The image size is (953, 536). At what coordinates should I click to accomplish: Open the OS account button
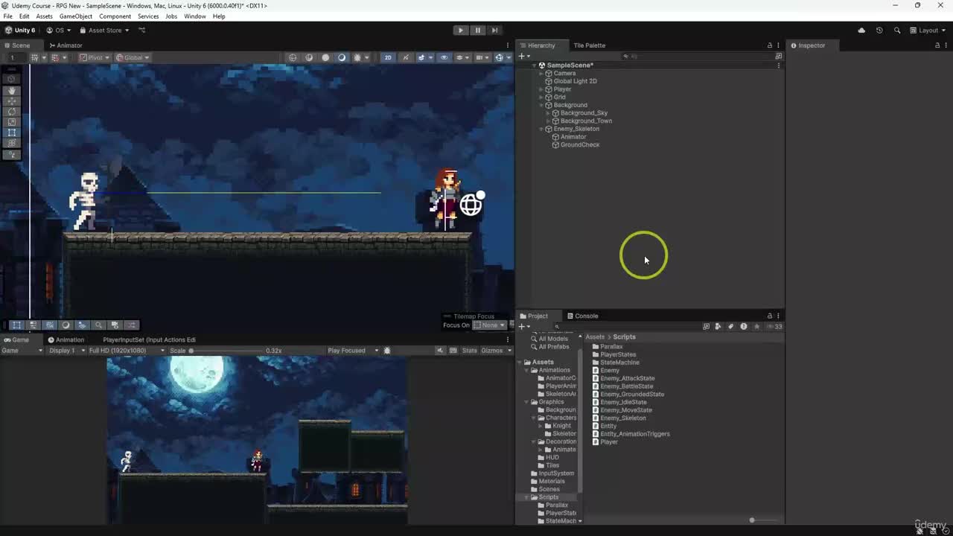pos(59,31)
